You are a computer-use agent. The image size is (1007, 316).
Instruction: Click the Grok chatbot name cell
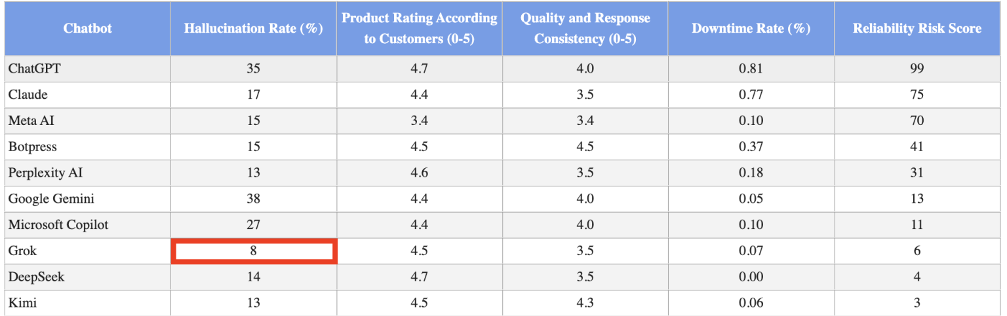[x=87, y=251]
